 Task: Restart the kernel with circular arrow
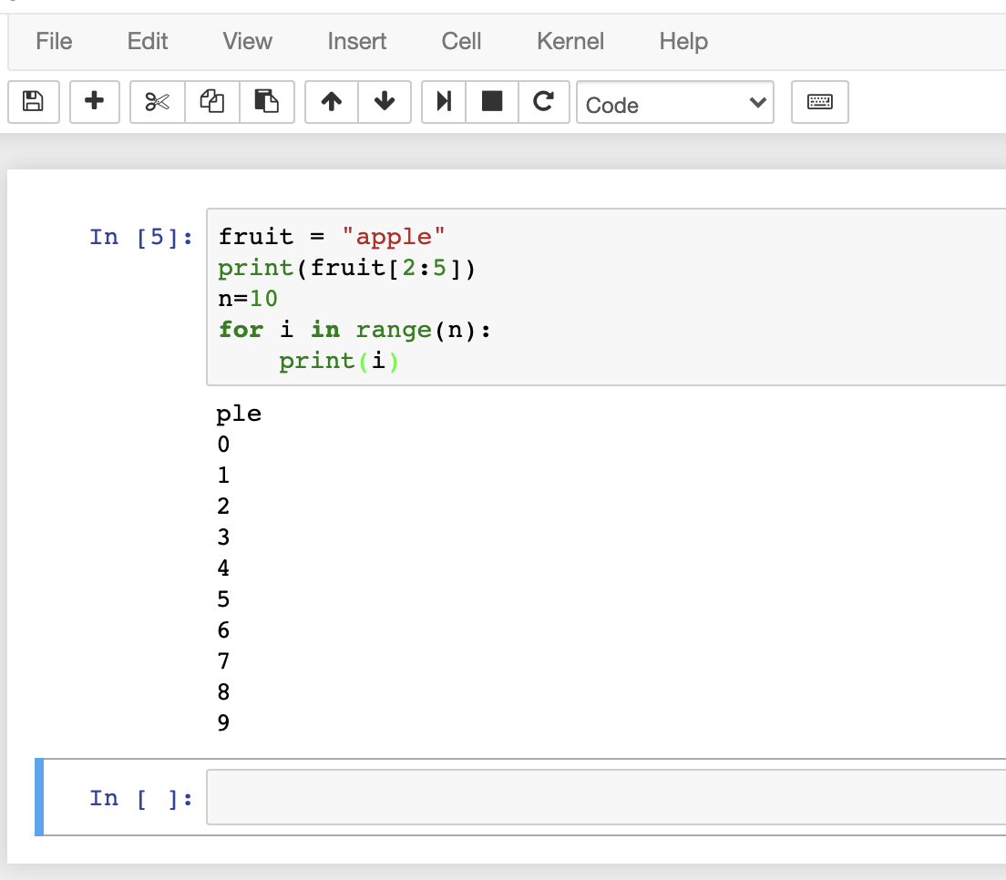544,102
